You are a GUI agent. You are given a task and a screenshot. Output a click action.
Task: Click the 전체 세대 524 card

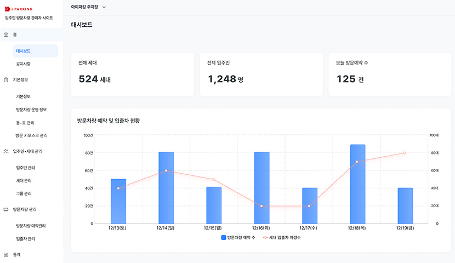tap(133, 75)
